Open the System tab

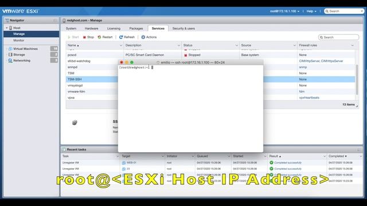coord(71,29)
